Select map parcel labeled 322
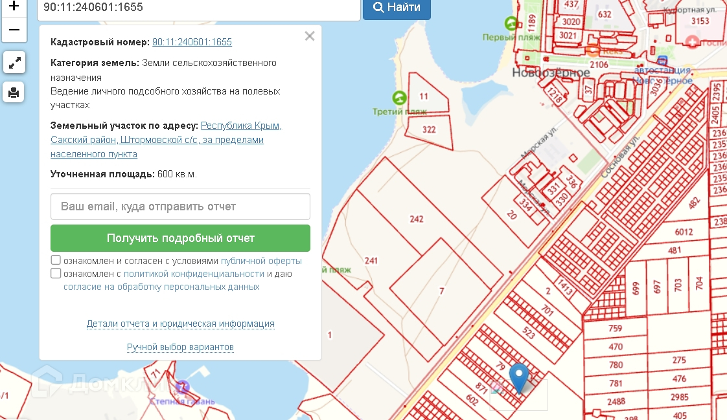The image size is (727, 420). tap(429, 129)
